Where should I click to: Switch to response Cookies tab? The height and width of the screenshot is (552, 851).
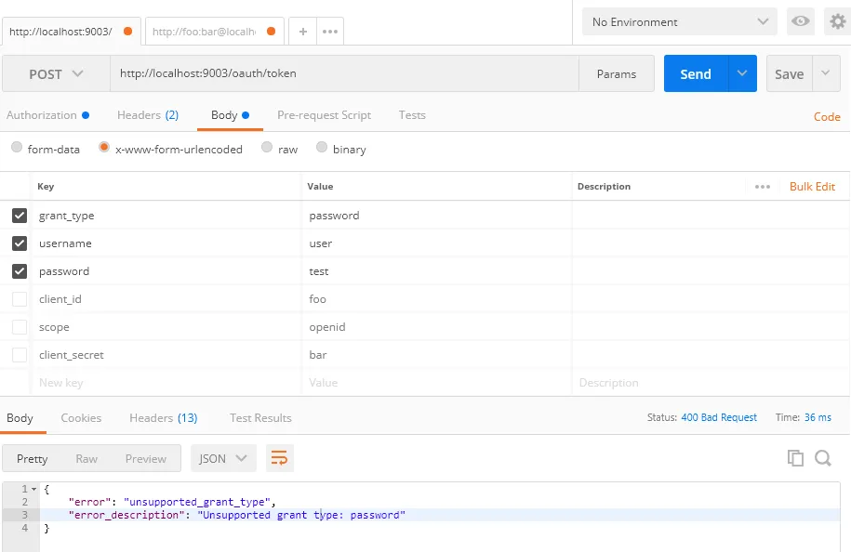click(x=81, y=418)
